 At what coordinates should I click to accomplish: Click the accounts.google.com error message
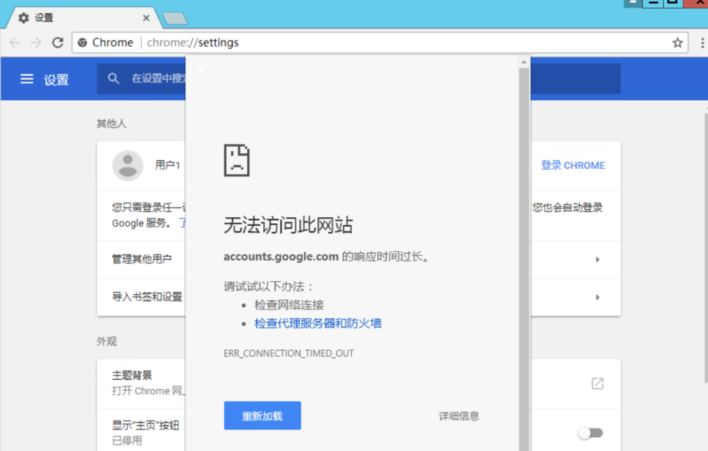point(326,256)
